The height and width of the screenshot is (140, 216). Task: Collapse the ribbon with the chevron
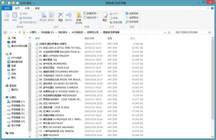[208, 8]
